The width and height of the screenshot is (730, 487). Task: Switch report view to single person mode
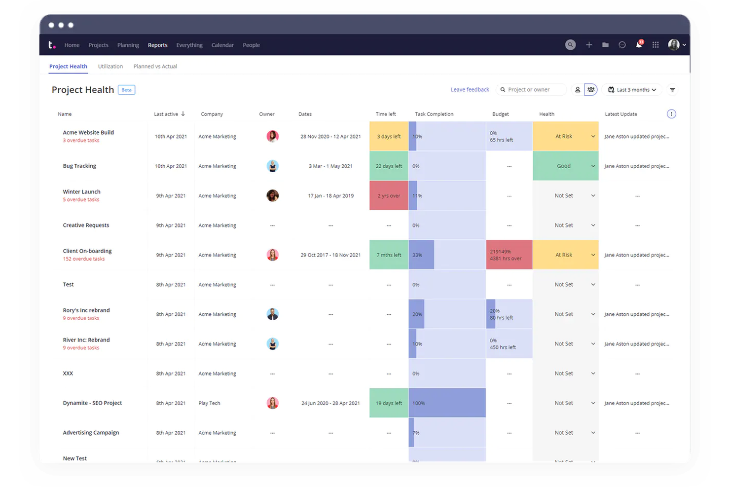[x=578, y=89]
